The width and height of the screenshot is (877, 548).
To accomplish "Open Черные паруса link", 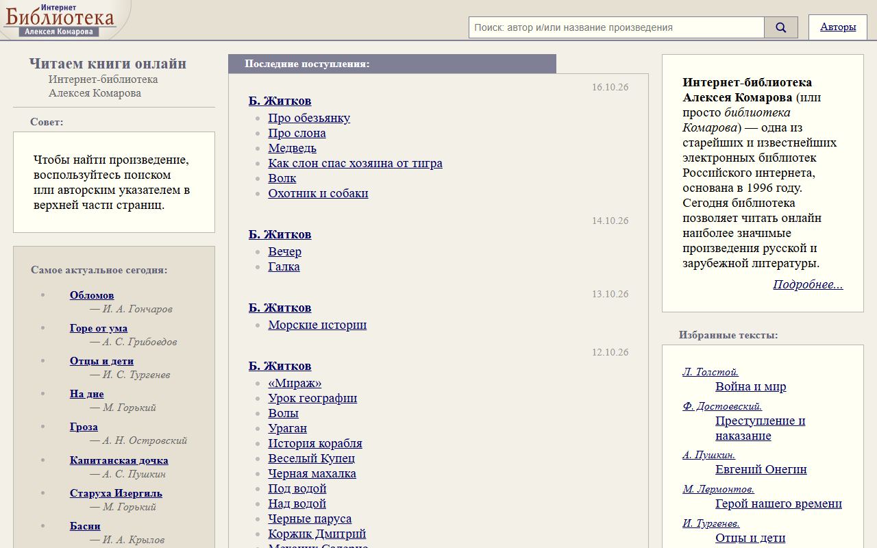I will pyautogui.click(x=310, y=519).
